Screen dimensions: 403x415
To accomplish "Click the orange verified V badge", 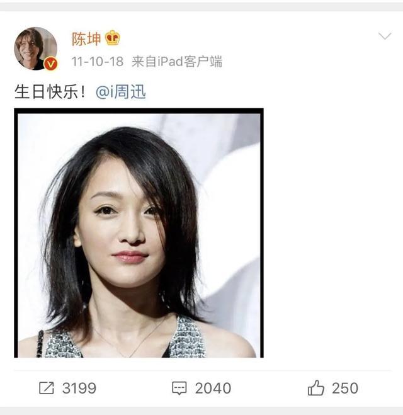I will (x=50, y=64).
